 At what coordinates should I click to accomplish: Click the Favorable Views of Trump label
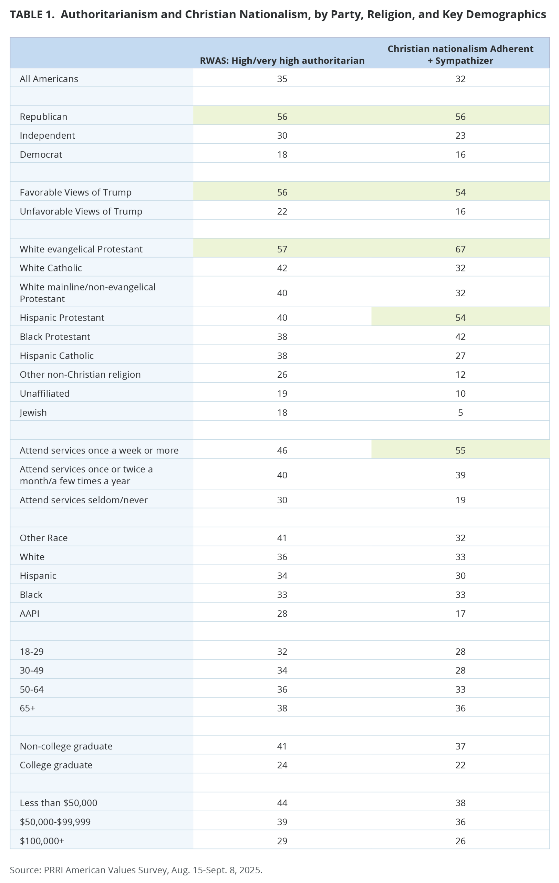tap(75, 192)
